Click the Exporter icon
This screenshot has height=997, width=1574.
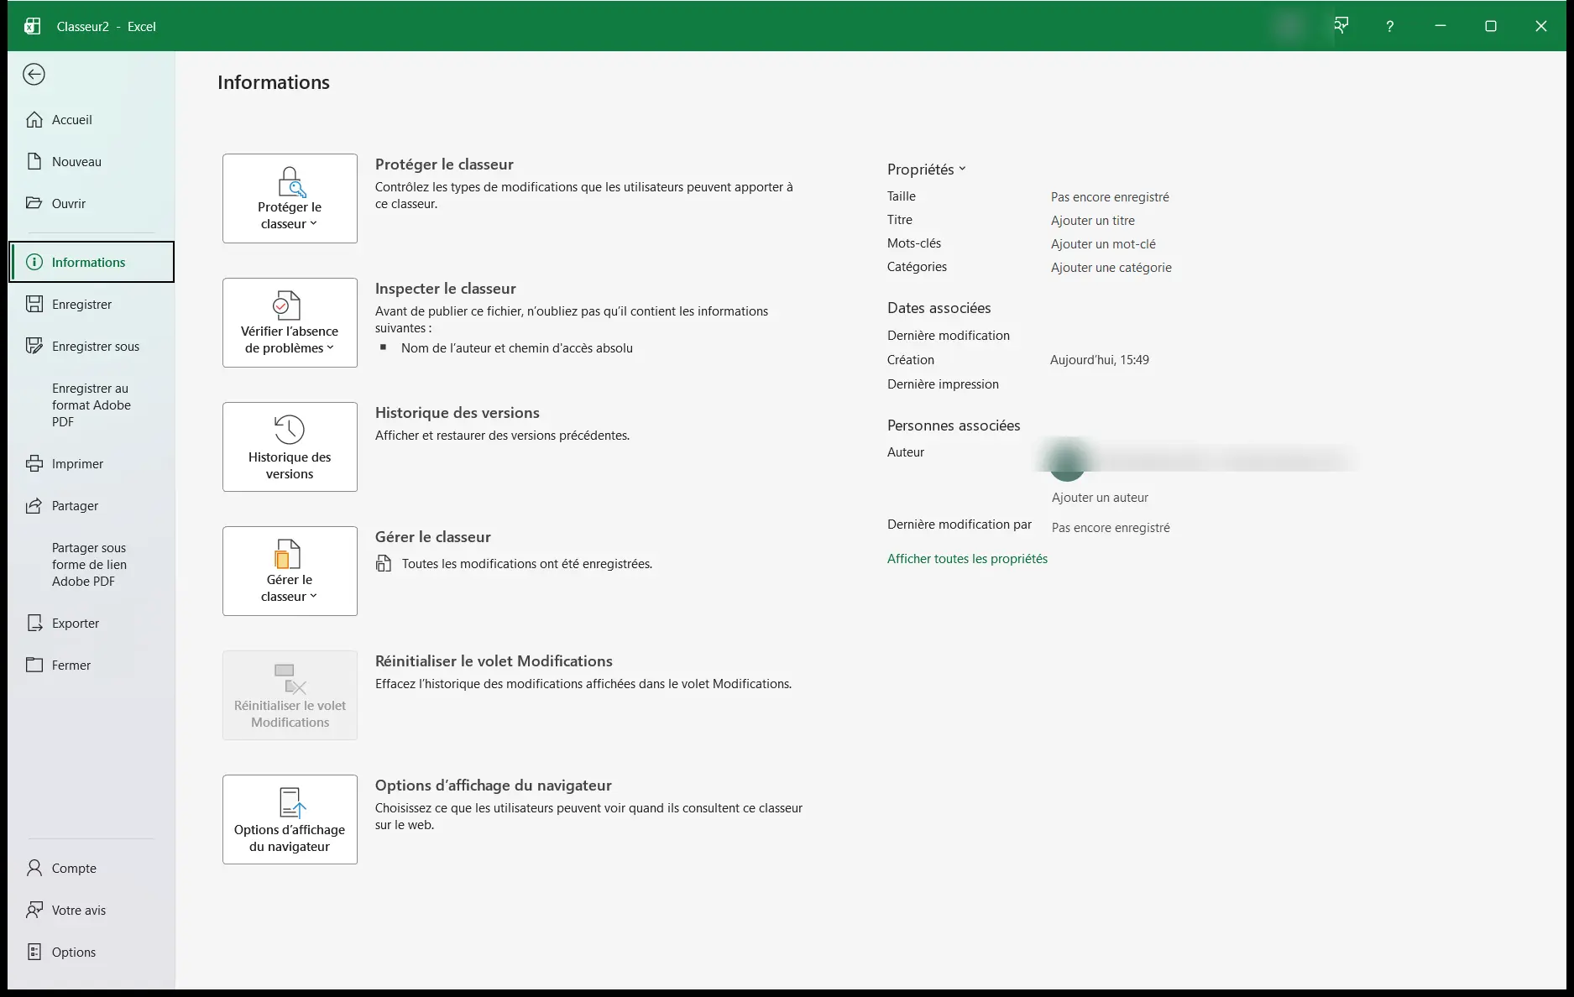click(x=34, y=623)
